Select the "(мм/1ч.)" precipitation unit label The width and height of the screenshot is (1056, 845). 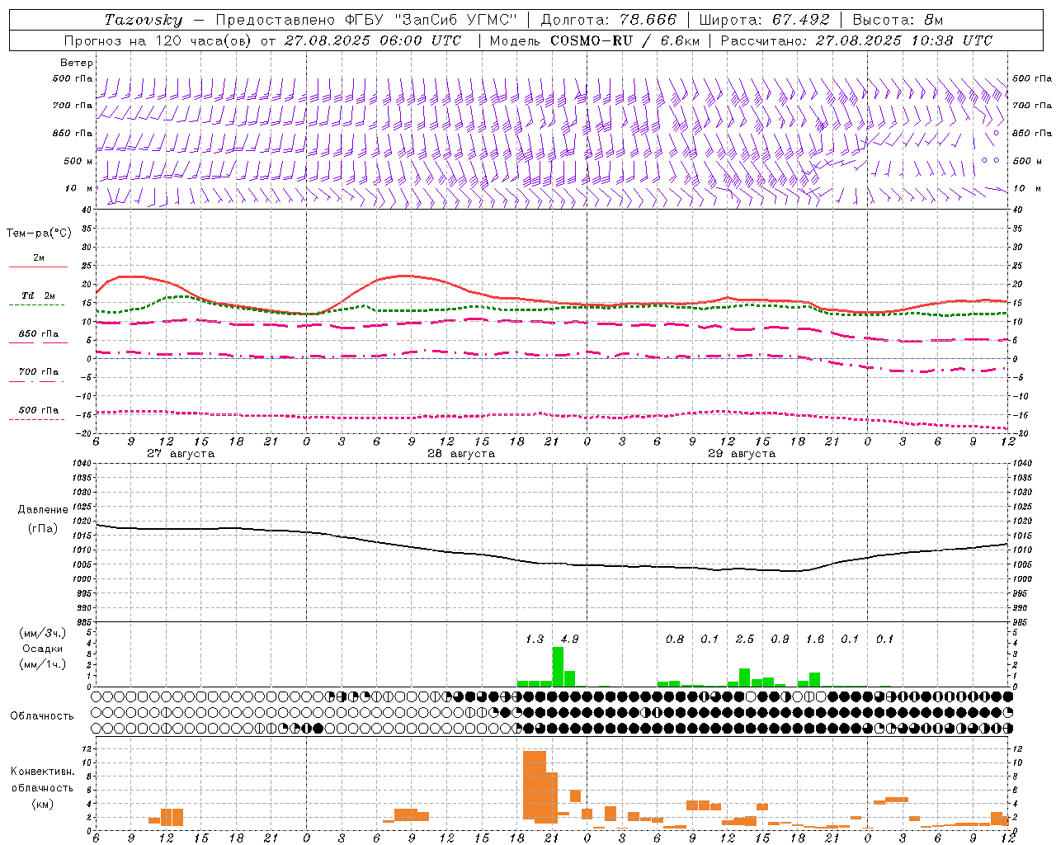click(43, 664)
